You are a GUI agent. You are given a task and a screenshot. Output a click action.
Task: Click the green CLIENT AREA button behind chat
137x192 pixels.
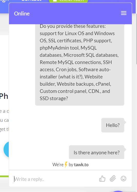[68, 1]
